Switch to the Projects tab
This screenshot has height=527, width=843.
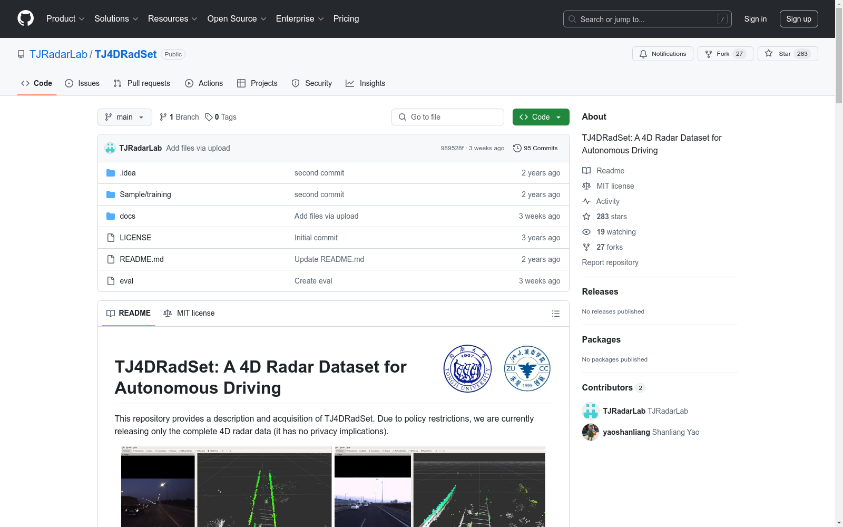257,83
